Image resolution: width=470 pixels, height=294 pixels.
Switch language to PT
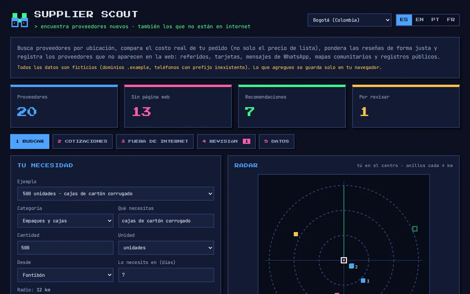pyautogui.click(x=435, y=20)
